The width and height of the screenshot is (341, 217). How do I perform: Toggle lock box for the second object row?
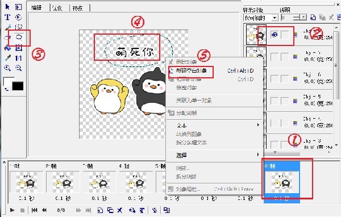coord(285,57)
